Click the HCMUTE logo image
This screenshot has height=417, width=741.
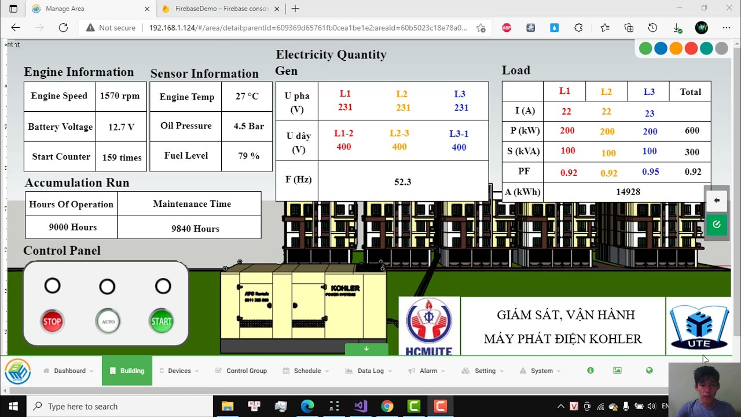(x=429, y=326)
